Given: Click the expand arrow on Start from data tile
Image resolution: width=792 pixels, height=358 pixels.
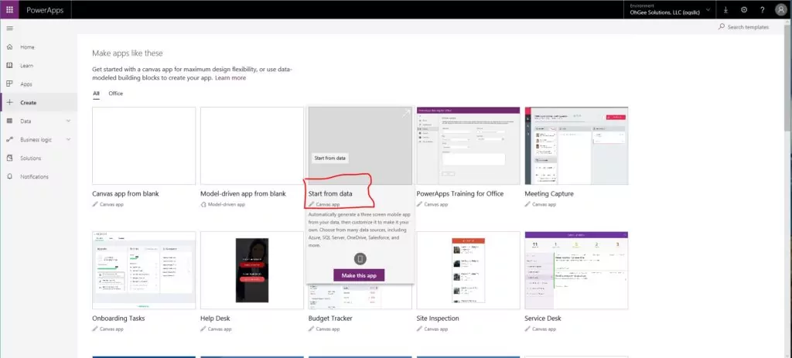Looking at the screenshot, I should pyautogui.click(x=405, y=114).
